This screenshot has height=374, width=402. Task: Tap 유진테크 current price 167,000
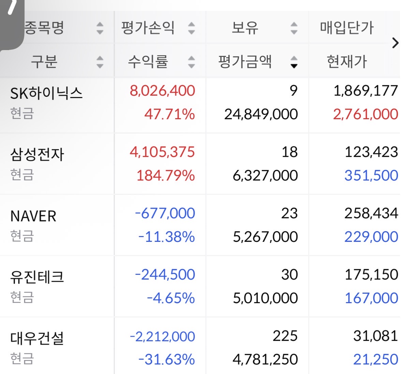click(371, 298)
